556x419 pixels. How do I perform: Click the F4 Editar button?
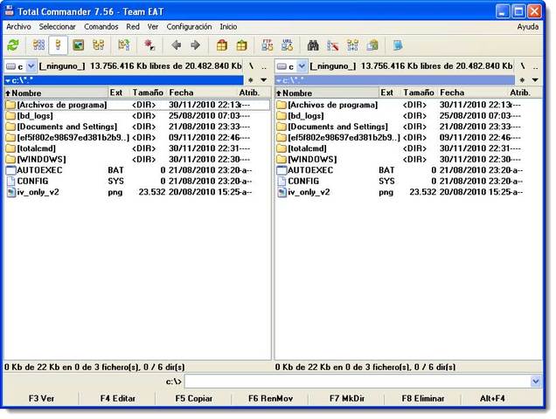click(118, 398)
